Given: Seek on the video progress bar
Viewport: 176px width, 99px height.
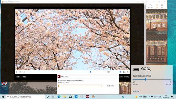Looking at the screenshot, I should pos(66,72).
